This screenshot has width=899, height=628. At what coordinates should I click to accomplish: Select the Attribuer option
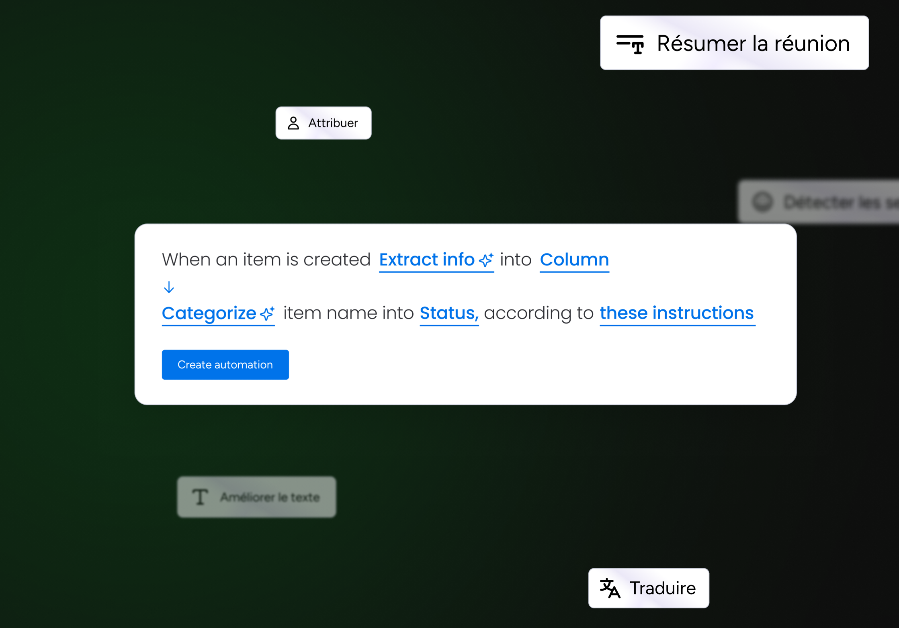[x=324, y=123]
